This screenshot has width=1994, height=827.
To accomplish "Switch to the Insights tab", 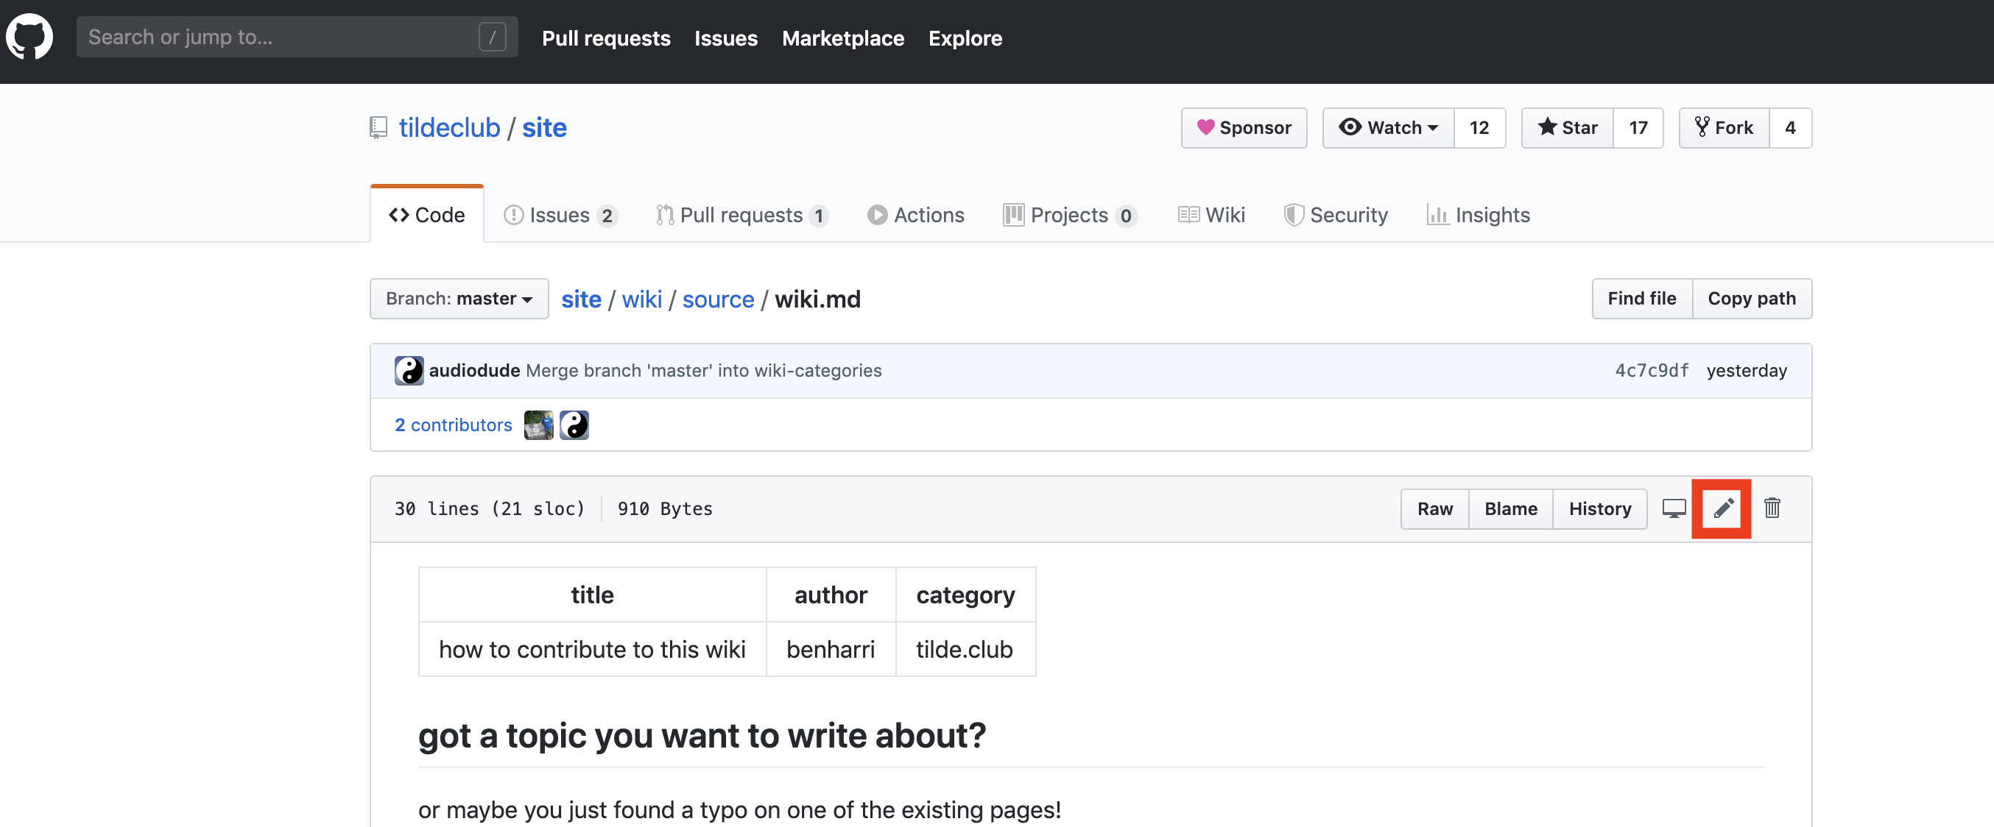I will pos(1478,215).
